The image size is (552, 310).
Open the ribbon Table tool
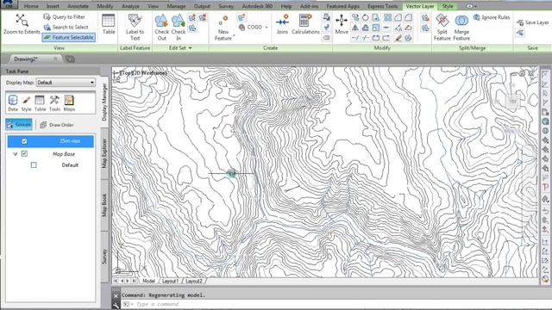pyautogui.click(x=109, y=24)
